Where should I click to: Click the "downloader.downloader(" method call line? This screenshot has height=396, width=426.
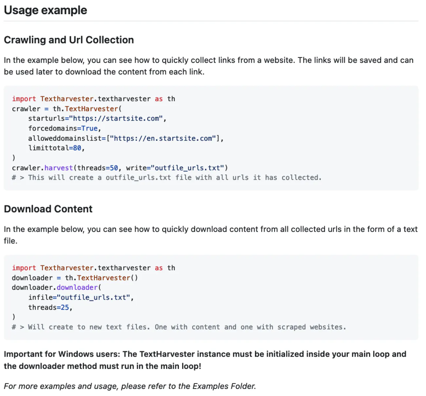pos(56,288)
